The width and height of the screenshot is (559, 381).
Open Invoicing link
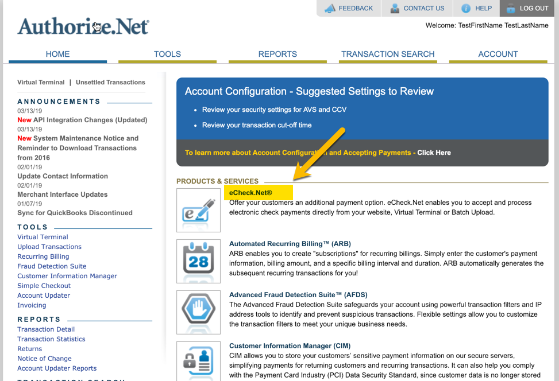32,305
